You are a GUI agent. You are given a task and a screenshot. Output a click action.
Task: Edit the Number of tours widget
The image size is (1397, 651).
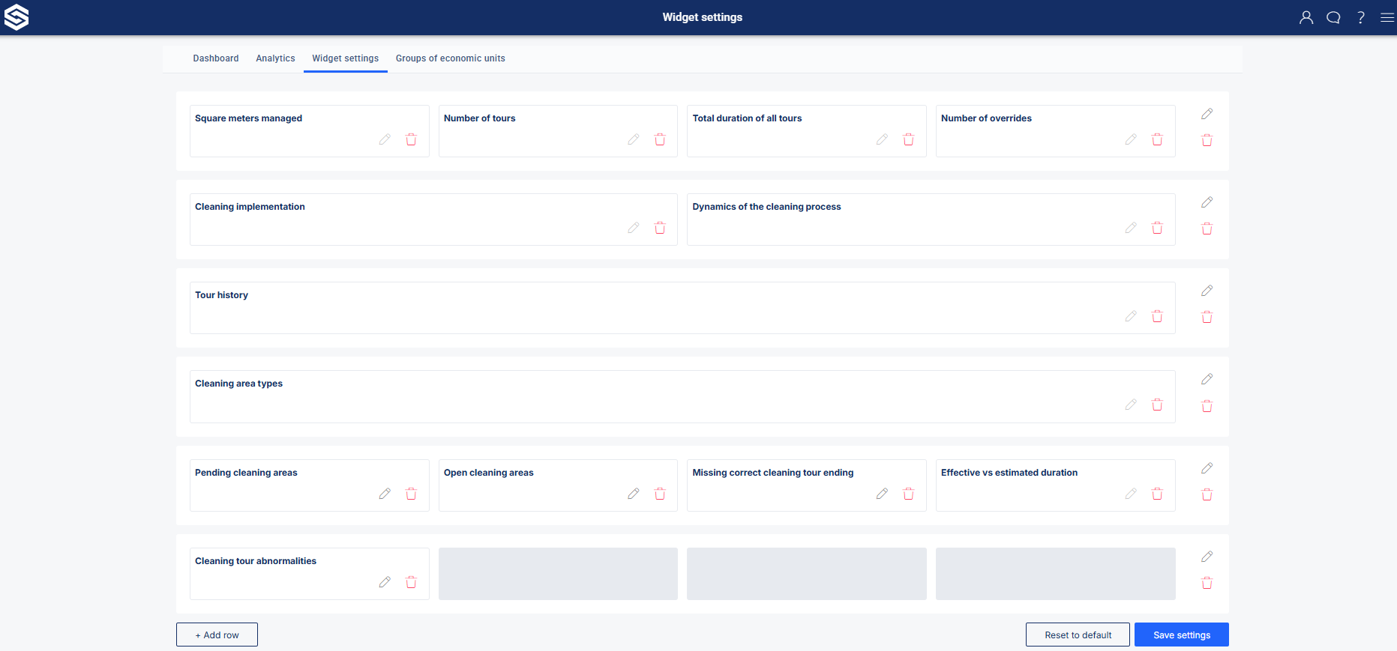click(634, 139)
